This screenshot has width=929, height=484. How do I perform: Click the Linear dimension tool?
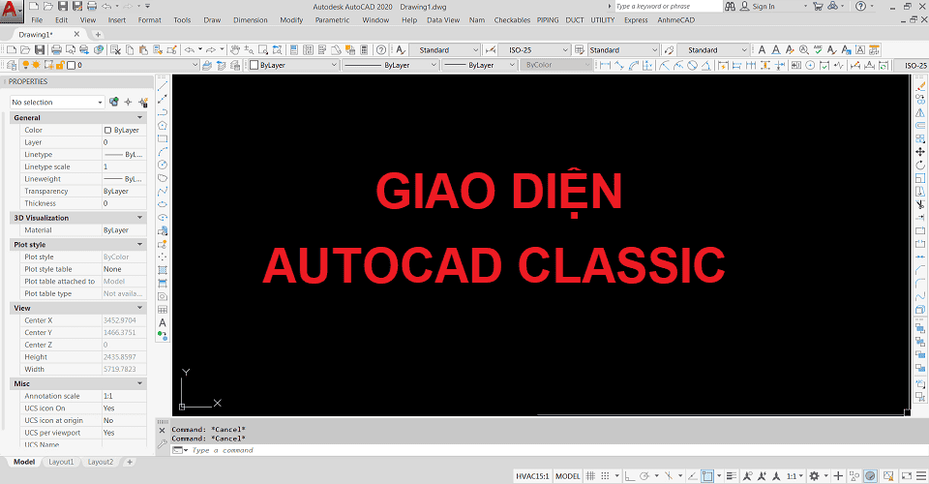(x=605, y=65)
